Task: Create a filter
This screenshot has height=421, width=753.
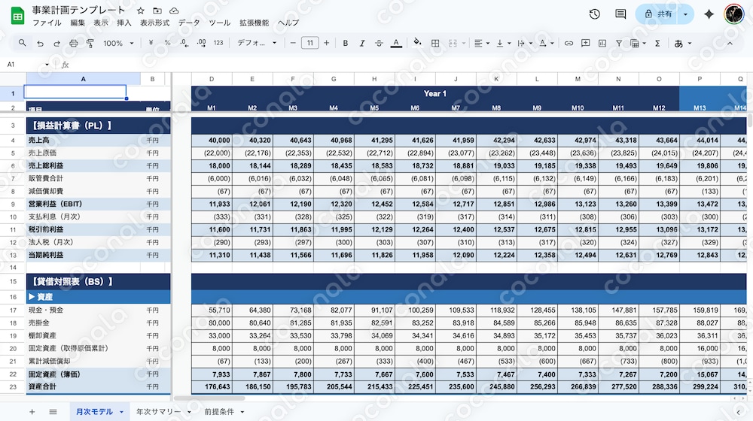Action: (x=619, y=43)
